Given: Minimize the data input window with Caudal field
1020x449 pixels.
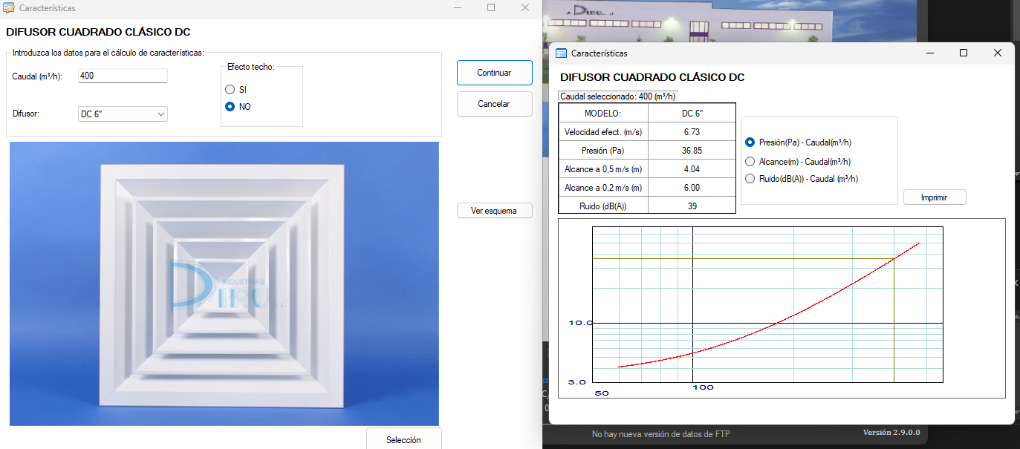Looking at the screenshot, I should pos(457,7).
